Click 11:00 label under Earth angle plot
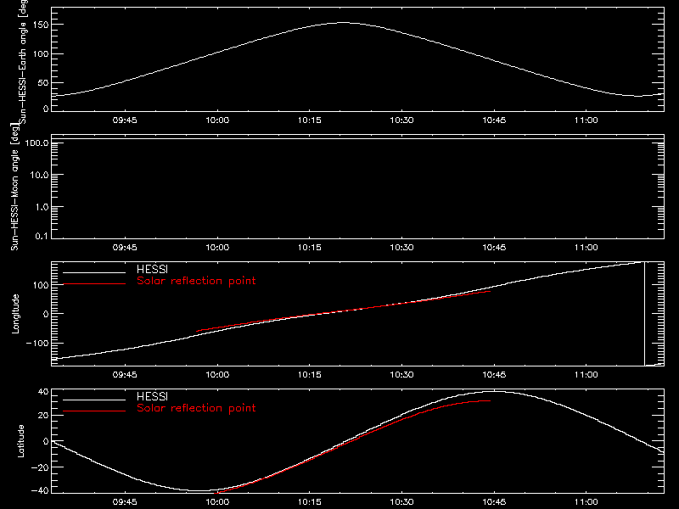The width and height of the screenshot is (679, 509). point(586,120)
